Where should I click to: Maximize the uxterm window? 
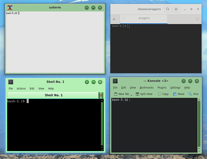click(x=93, y=8)
